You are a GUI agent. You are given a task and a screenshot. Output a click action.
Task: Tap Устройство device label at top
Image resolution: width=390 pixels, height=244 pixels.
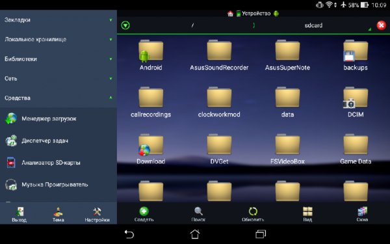click(256, 14)
